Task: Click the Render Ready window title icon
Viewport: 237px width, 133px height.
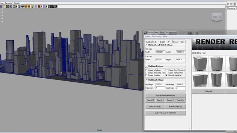Action: point(145,33)
